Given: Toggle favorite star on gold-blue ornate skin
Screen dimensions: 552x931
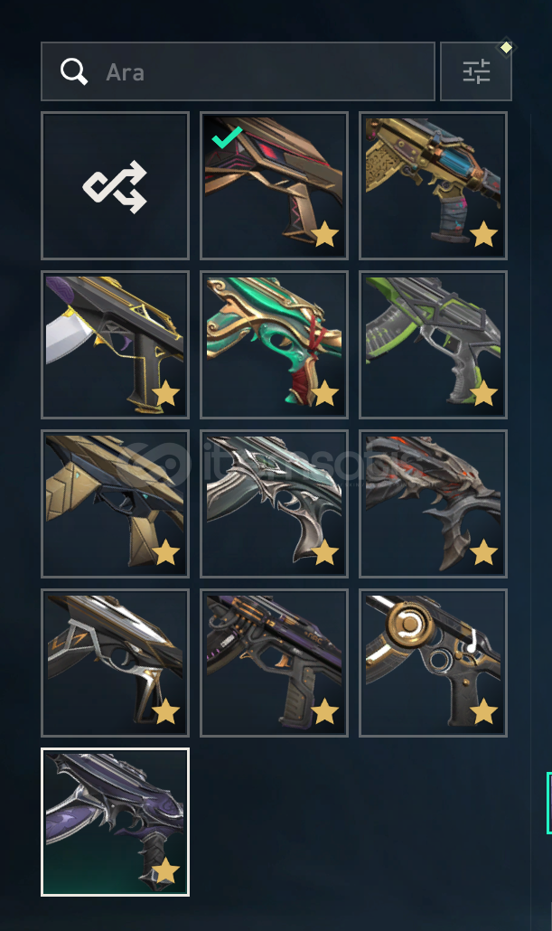Looking at the screenshot, I should pos(483,234).
